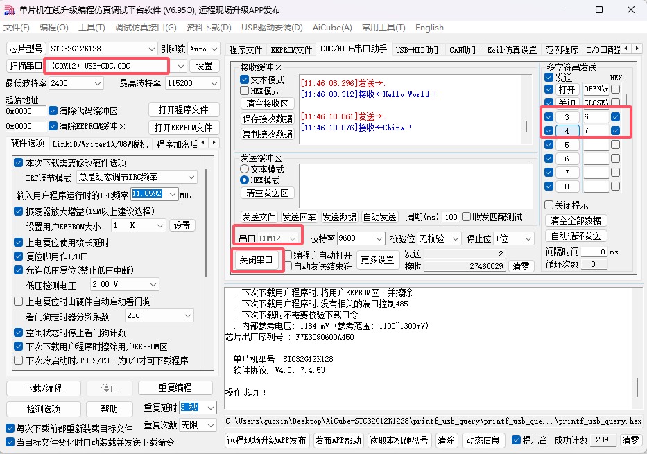Switch to the USB-HID助手 tab
Viewport: 647px width, 454px height.
418,50
